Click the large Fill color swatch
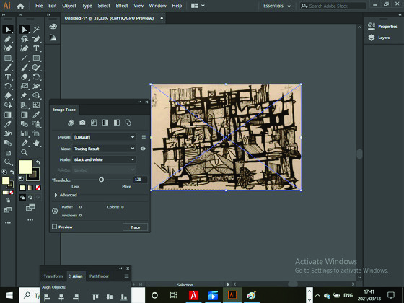This screenshot has width=404, height=303. coord(25,167)
